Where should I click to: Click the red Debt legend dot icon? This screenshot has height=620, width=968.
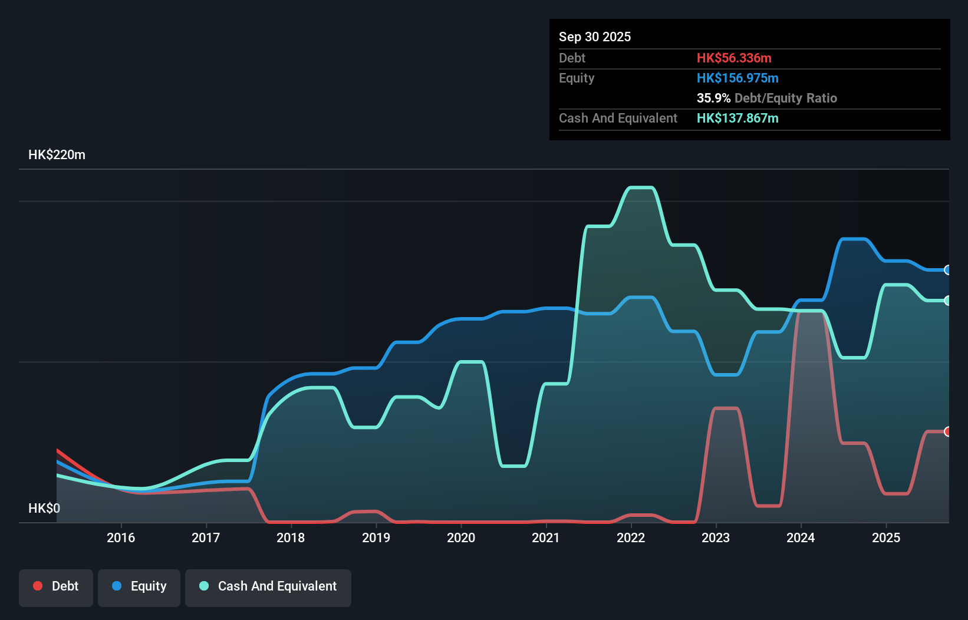(x=38, y=586)
